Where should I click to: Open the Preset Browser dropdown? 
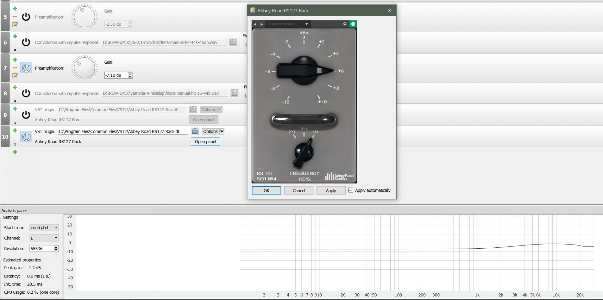pos(306,24)
